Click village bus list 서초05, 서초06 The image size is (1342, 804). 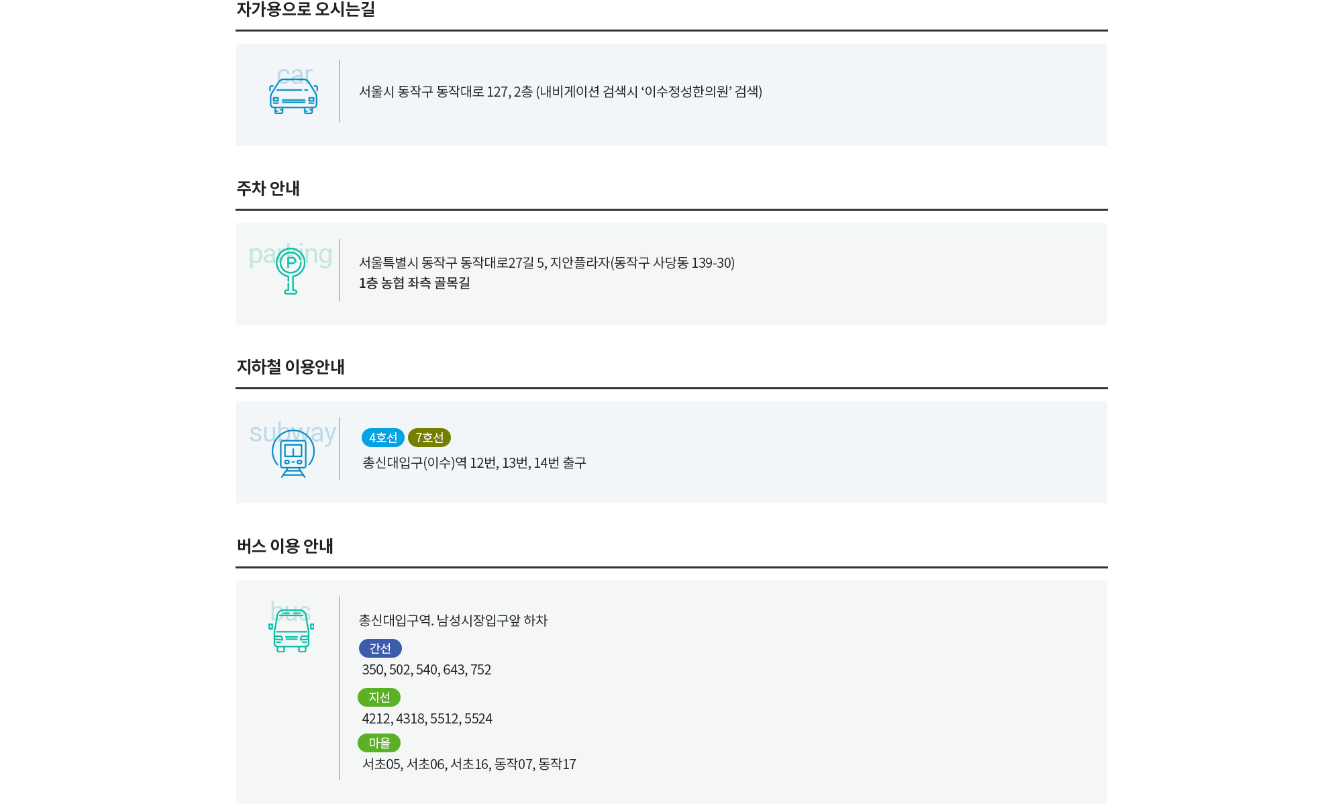[x=469, y=764]
